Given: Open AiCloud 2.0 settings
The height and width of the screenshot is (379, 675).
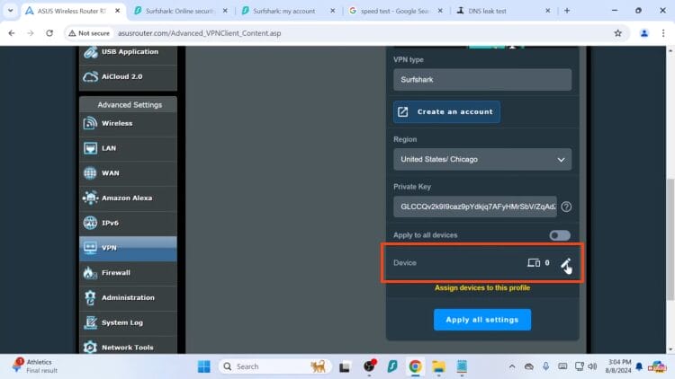Looking at the screenshot, I should [128, 77].
